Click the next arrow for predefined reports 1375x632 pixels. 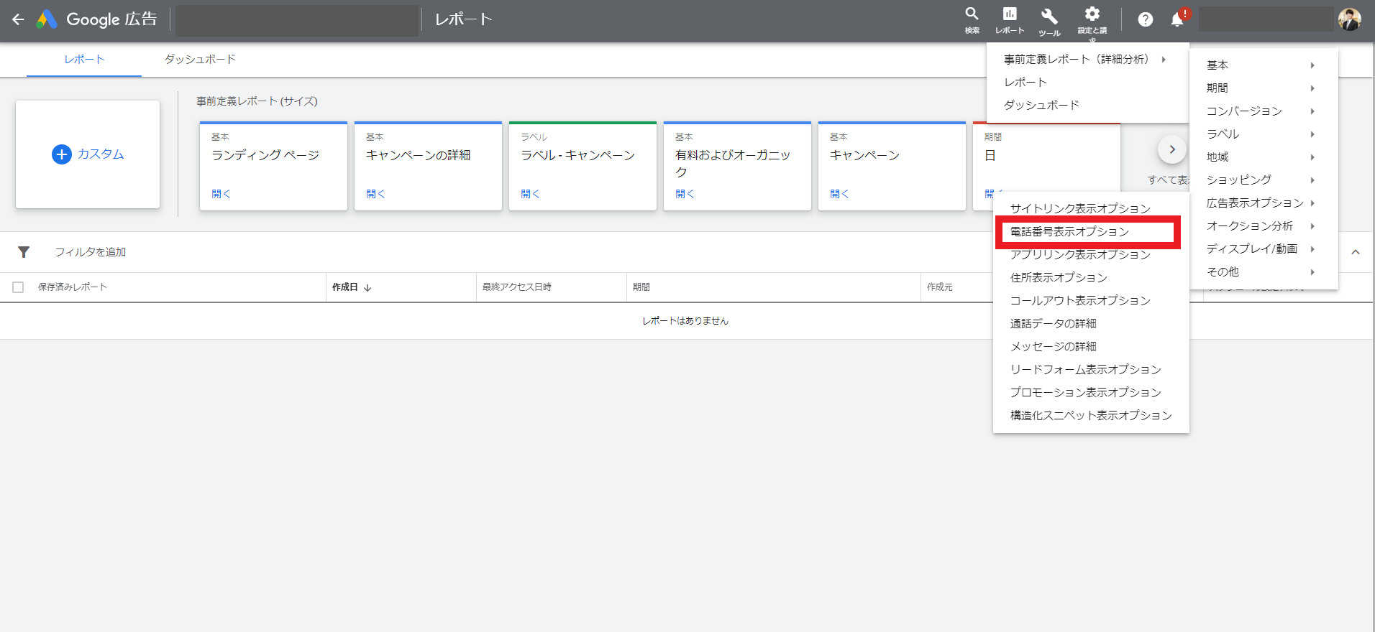point(1172,149)
